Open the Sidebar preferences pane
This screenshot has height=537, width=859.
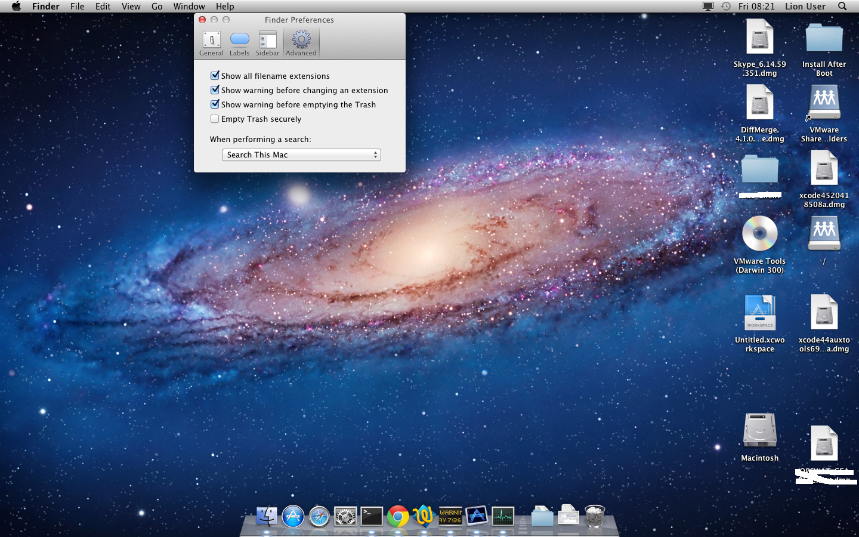tap(267, 44)
